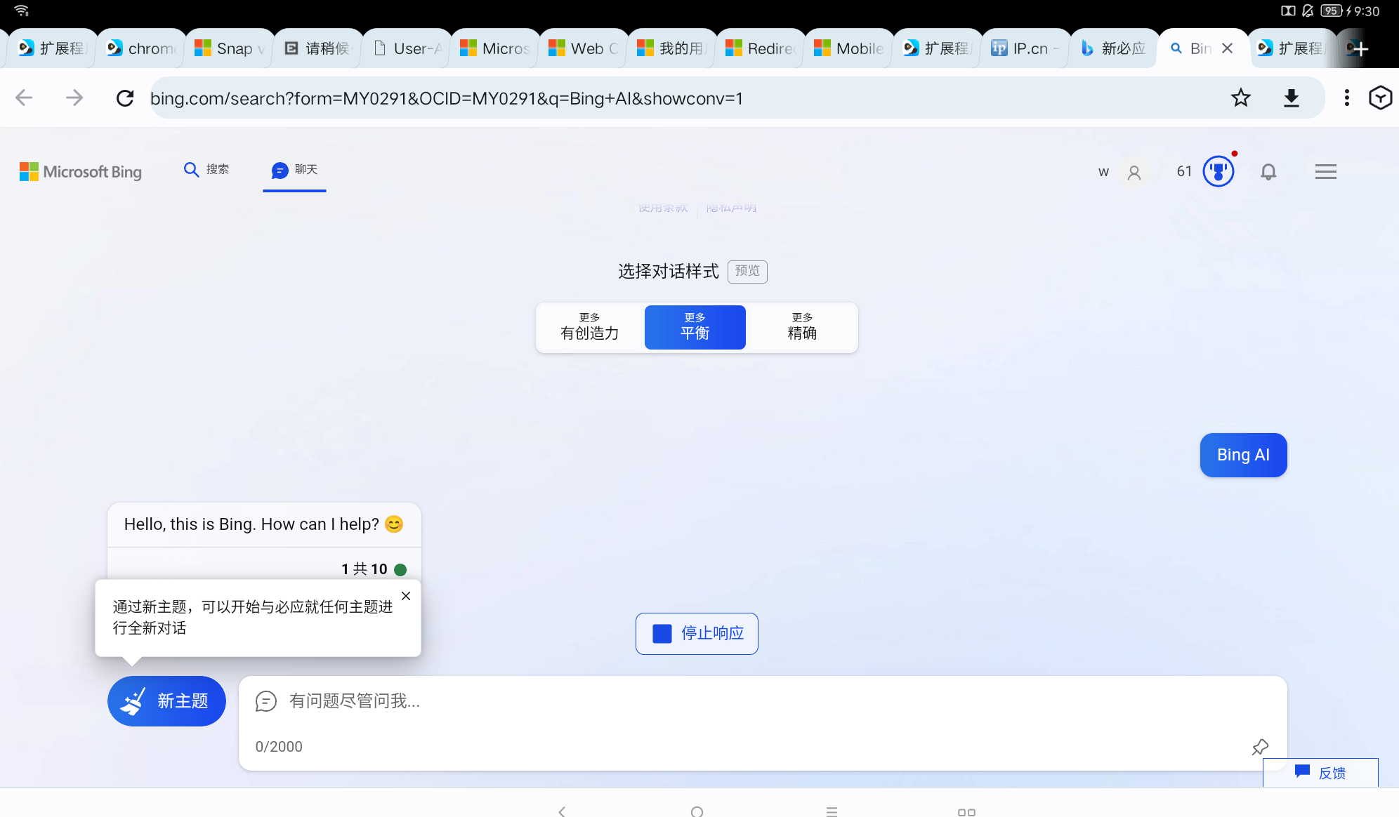
Task: Switch to the 新必应 browser tab
Action: pyautogui.click(x=1114, y=48)
